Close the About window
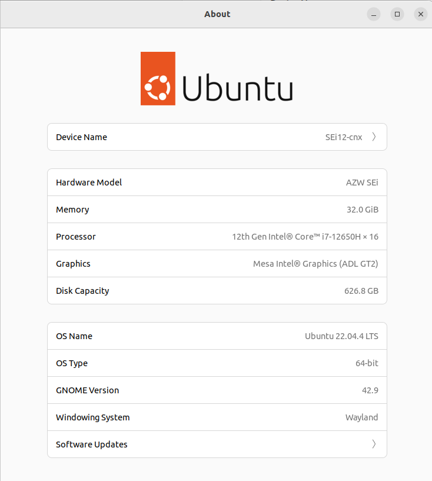 coord(421,14)
